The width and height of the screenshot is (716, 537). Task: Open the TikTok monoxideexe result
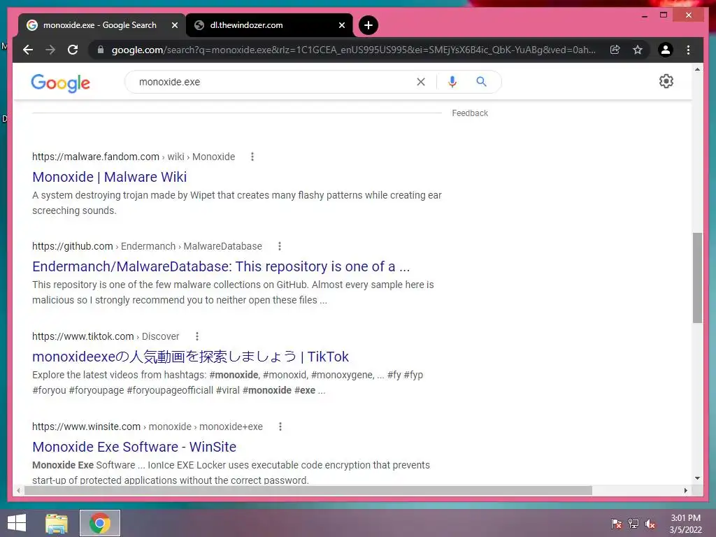point(190,357)
